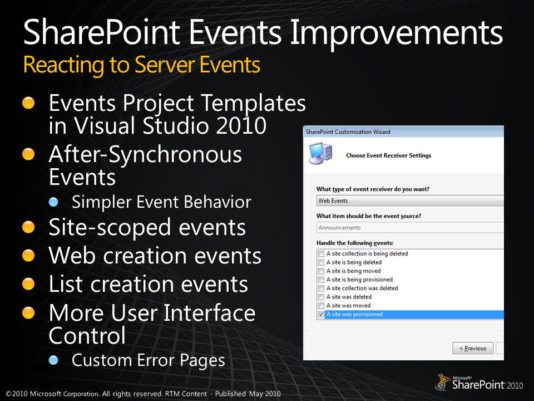Check 'A site collection was deleted'
Screen dimensions: 534x401
pos(321,288)
